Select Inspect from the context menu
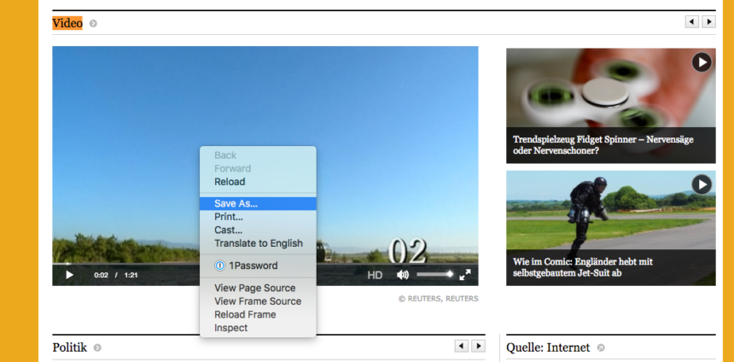Image resolution: width=734 pixels, height=362 pixels. [x=230, y=328]
